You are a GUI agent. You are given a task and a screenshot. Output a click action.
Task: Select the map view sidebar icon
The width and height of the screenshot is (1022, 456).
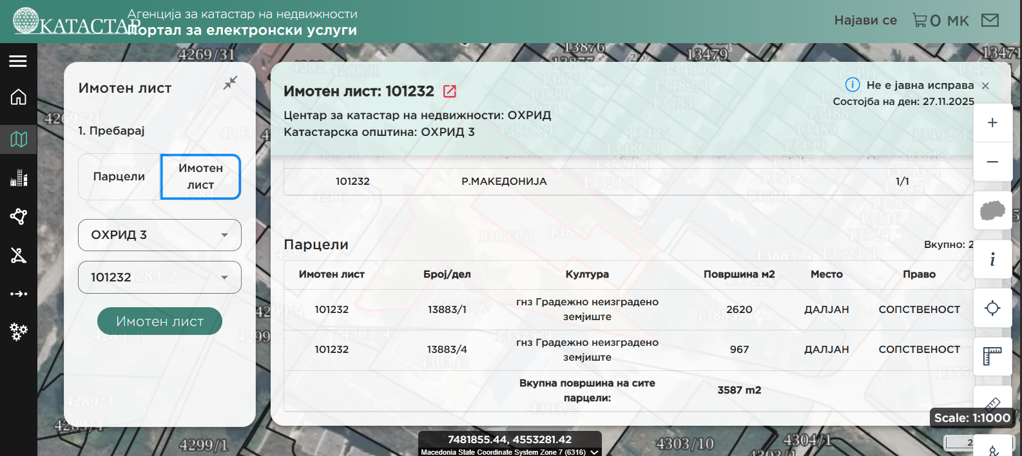18,139
